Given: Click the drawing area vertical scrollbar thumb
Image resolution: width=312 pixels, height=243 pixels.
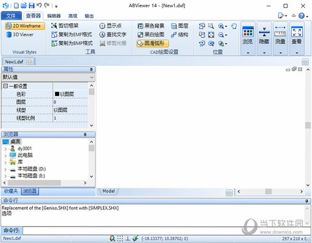Looking at the screenshot, I should (x=308, y=125).
